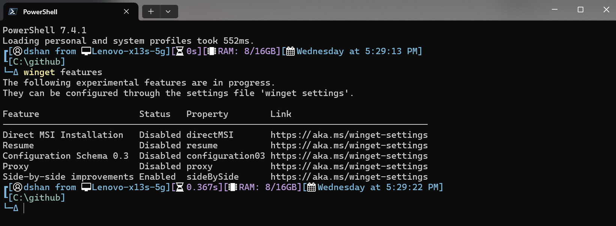Click the PowerShell icon in the tab

tap(12, 12)
